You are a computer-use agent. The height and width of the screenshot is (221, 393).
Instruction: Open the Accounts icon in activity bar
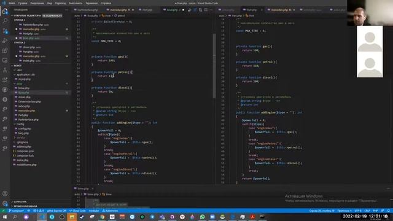pyautogui.click(x=5, y=193)
